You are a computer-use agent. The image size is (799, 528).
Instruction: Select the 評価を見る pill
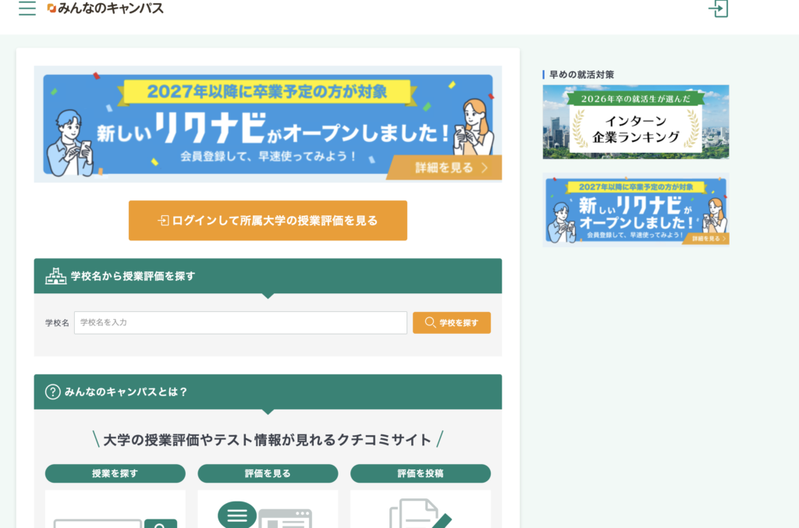268,473
